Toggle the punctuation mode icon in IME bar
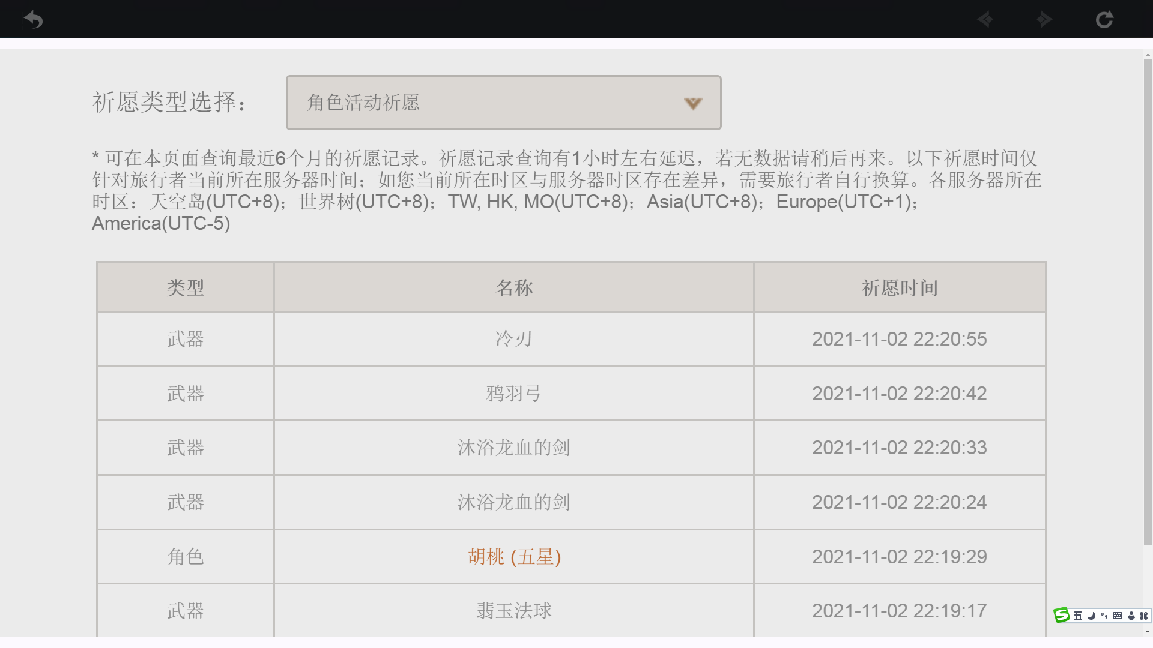Image resolution: width=1153 pixels, height=648 pixels. [1104, 616]
